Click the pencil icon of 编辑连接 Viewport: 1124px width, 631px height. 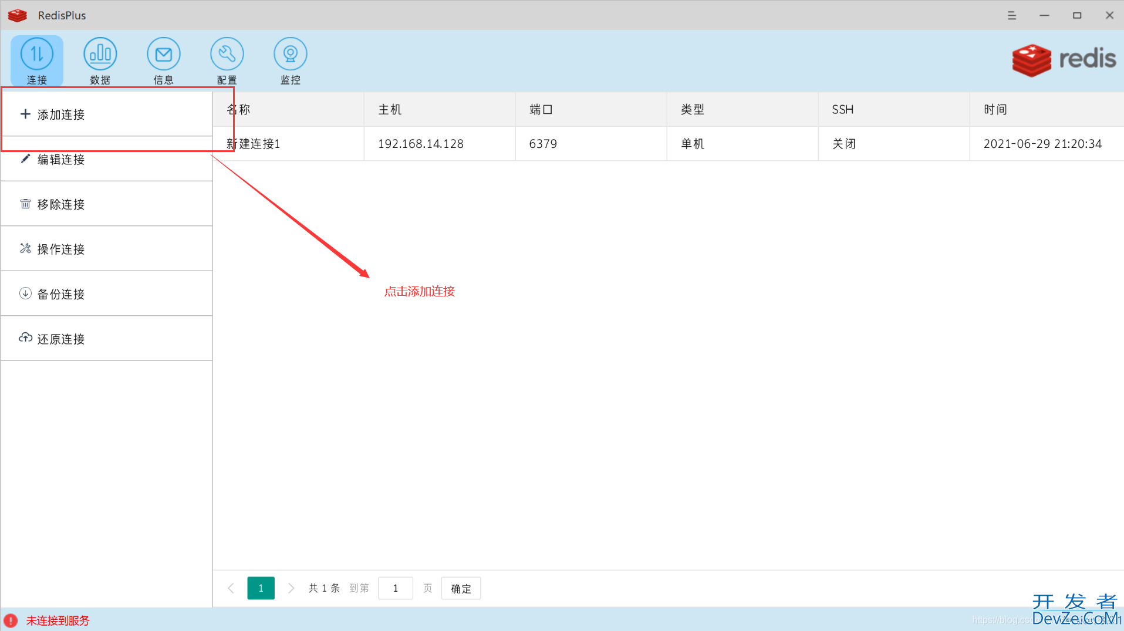point(25,159)
